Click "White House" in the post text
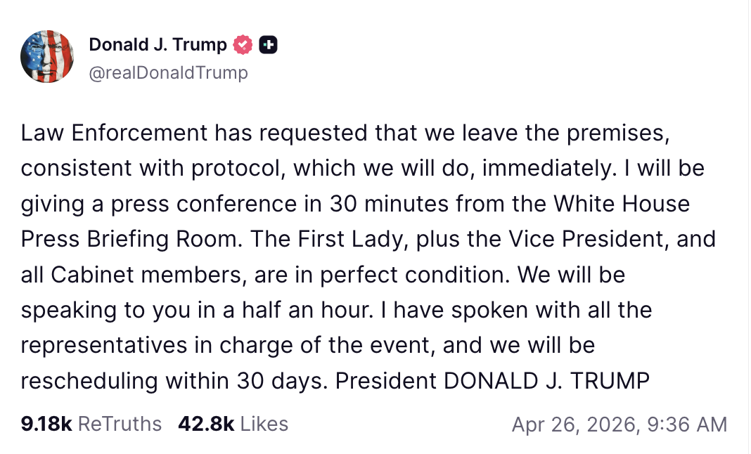Viewport: 751px width, 454px height. pos(622,204)
